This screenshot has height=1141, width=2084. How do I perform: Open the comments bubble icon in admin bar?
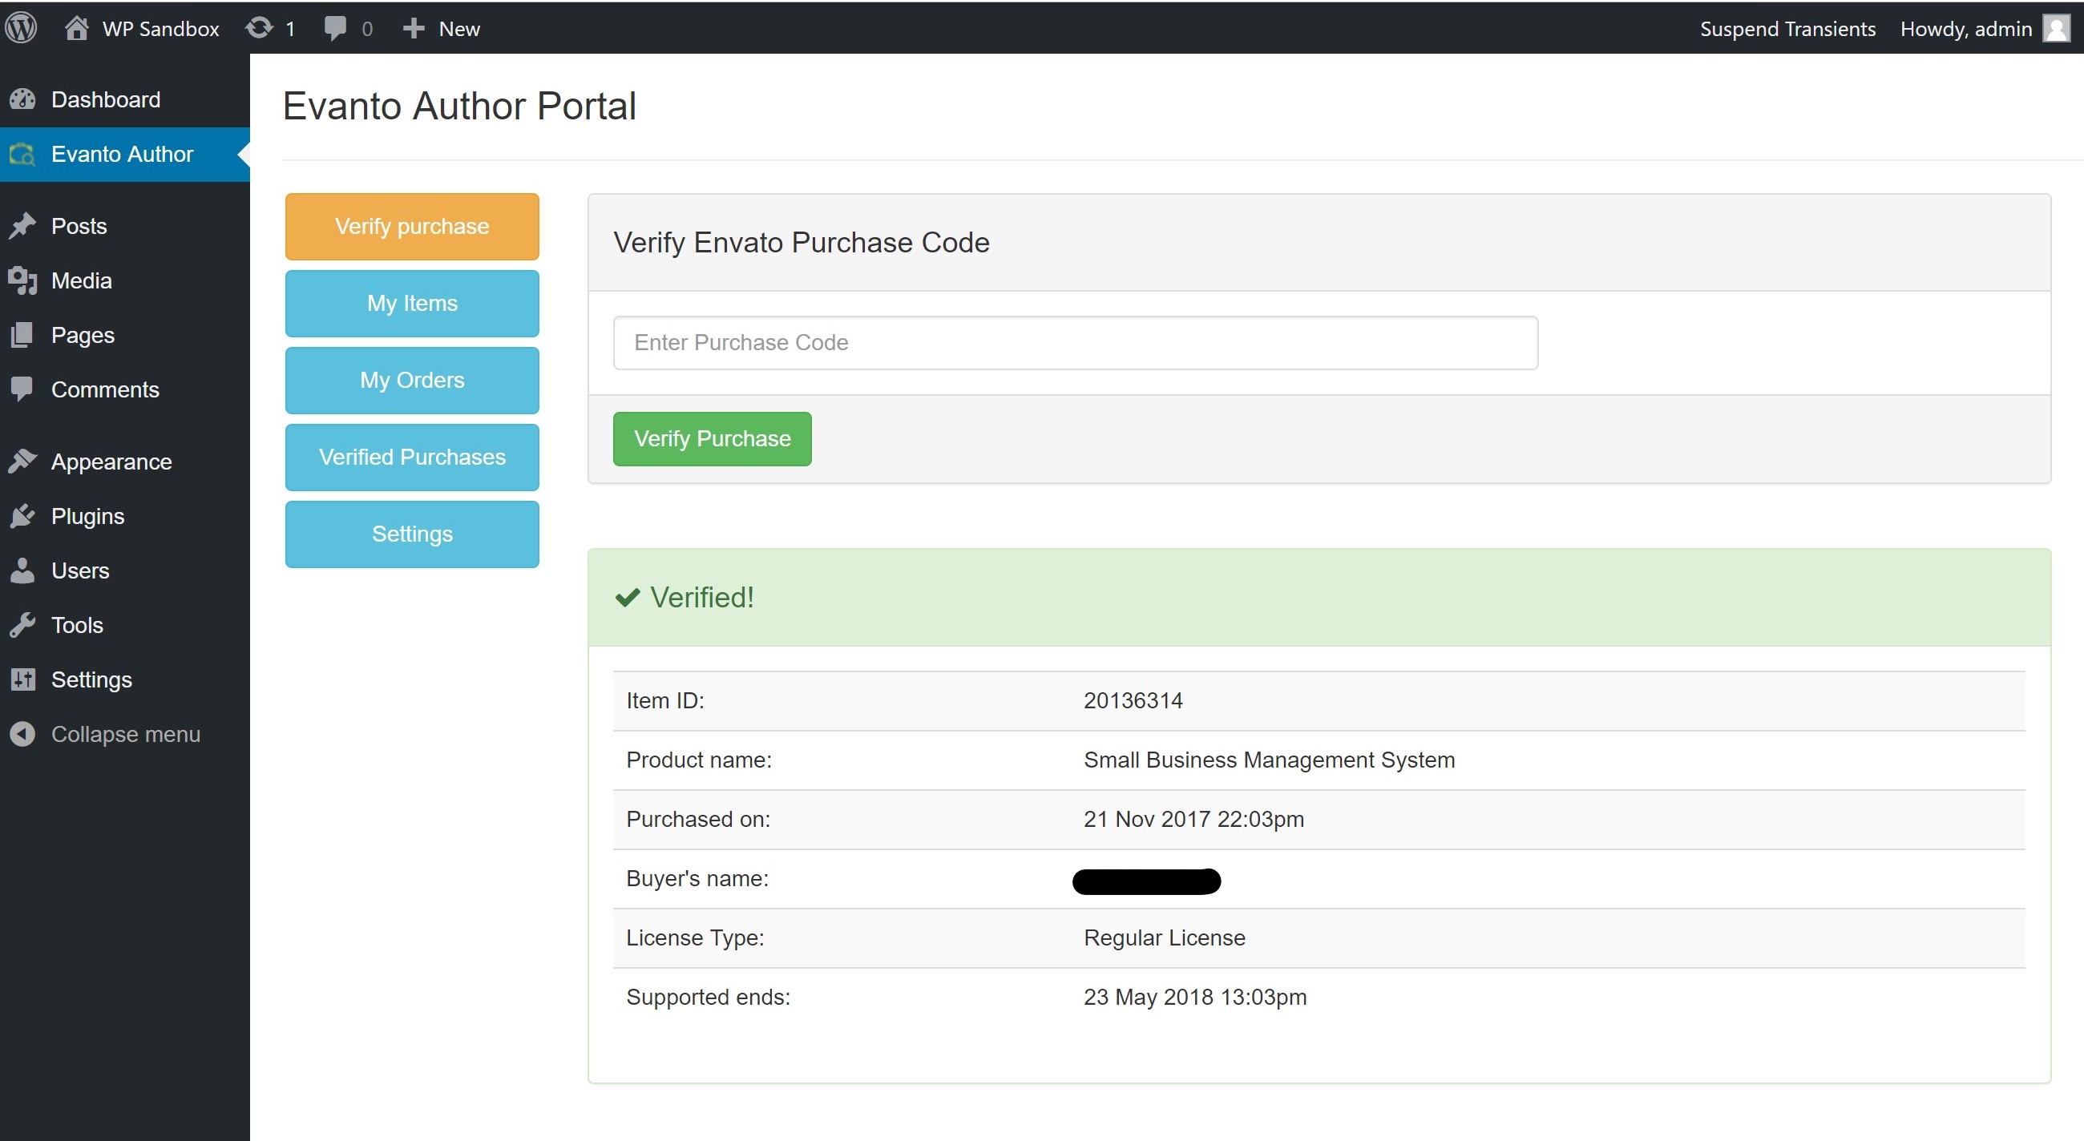tap(335, 28)
